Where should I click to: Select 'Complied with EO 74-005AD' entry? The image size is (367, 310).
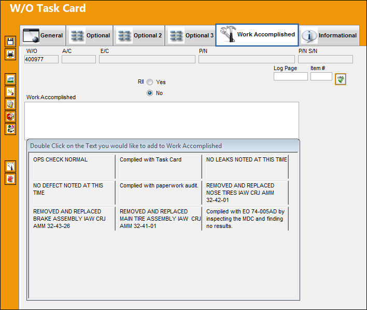247,219
